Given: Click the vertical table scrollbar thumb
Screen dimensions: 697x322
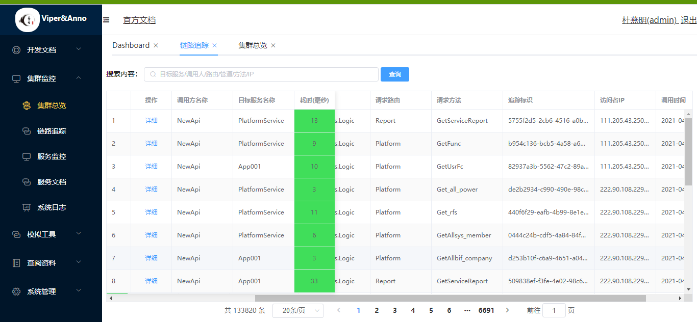Looking at the screenshot, I should (x=688, y=151).
